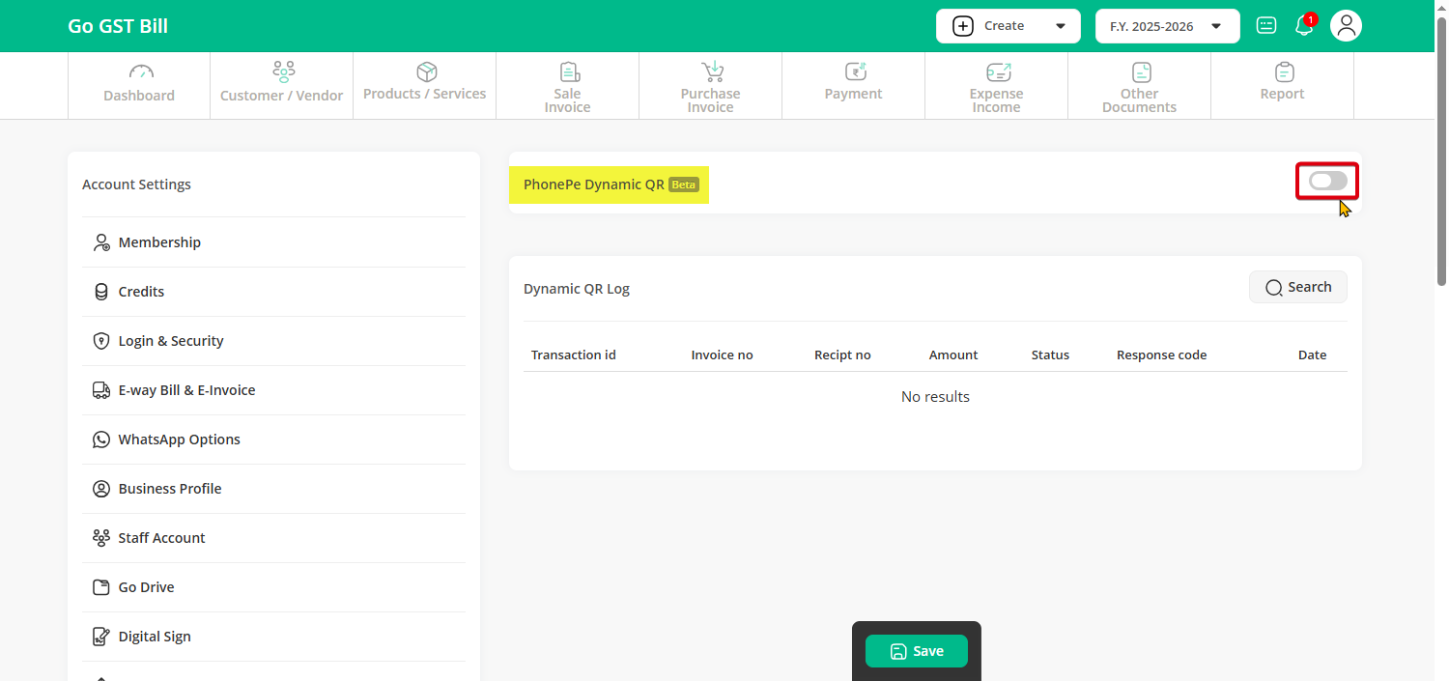Select E-way Bill & E-Invoice settings

(186, 390)
